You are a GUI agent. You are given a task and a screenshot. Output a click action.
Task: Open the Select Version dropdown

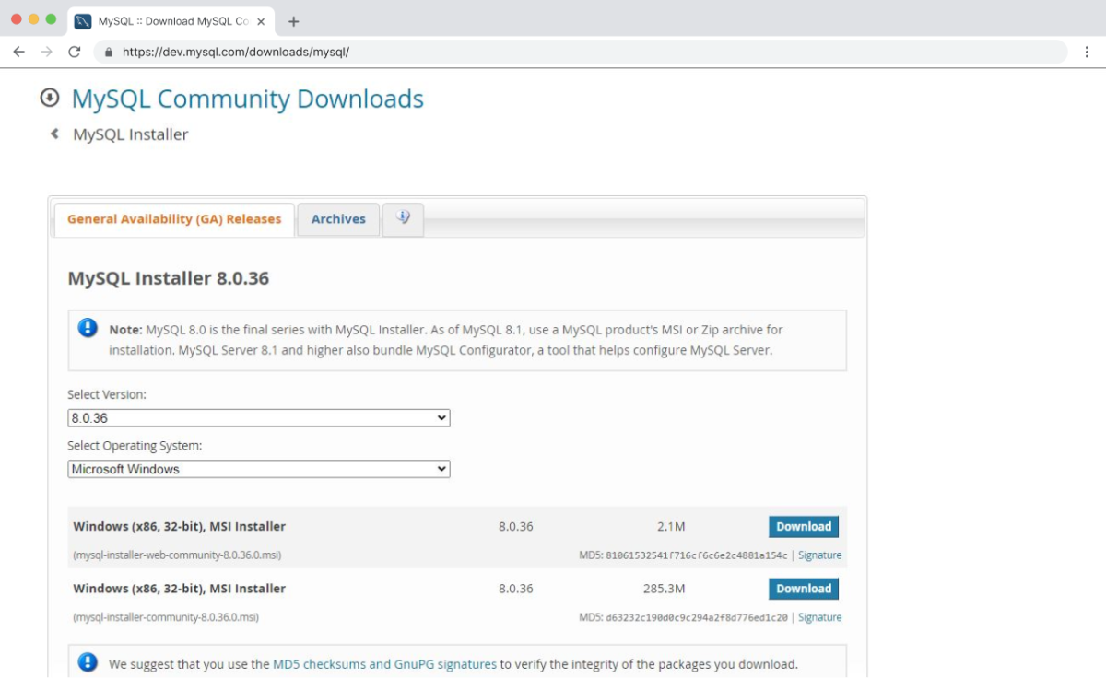258,417
